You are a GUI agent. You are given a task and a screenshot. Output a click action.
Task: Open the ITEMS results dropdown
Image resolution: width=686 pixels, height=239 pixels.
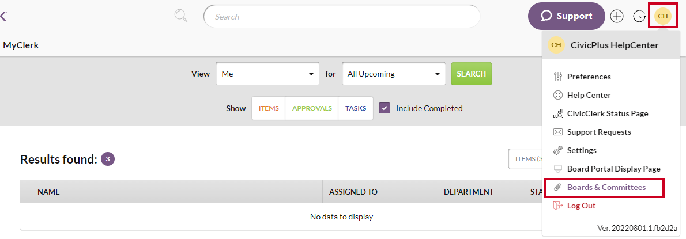[525, 158]
